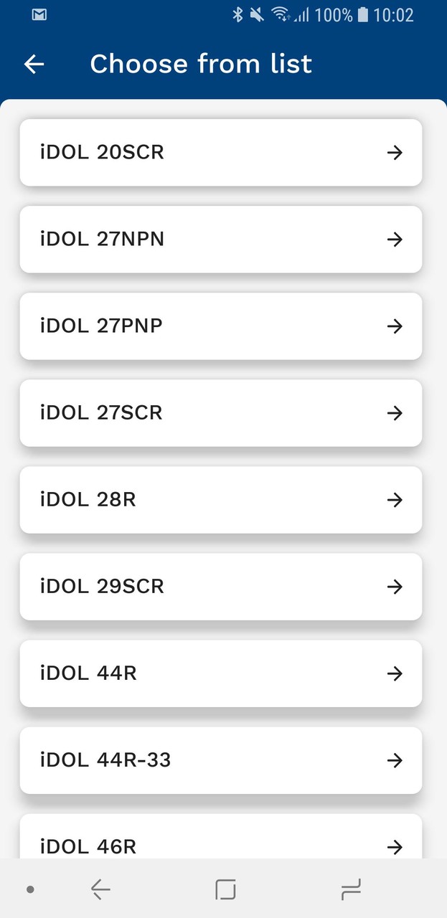Tap the arrow next to iDOL 44R-33
447x918 pixels.
[x=395, y=760]
